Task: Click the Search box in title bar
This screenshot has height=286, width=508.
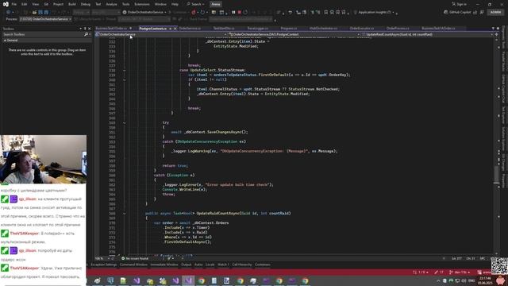Action: tap(196, 4)
